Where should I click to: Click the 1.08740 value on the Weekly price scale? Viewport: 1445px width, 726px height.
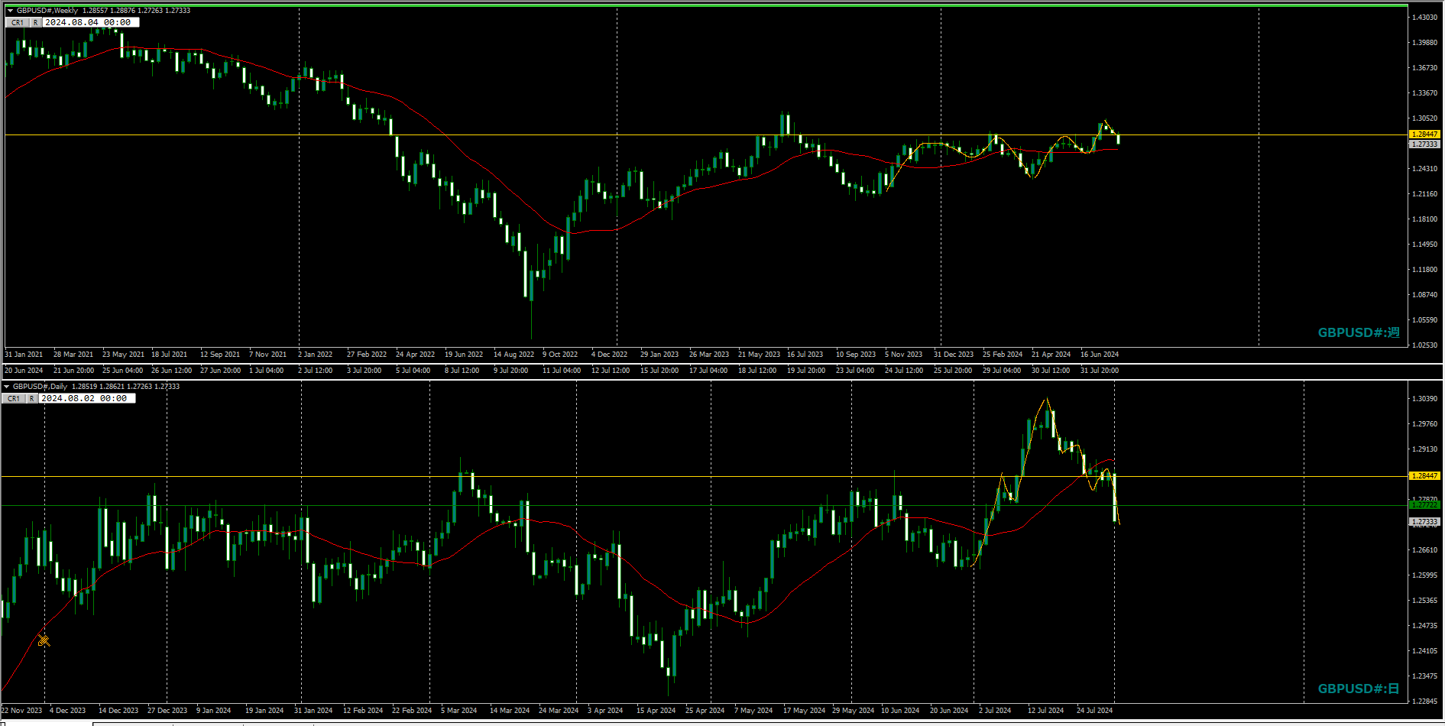point(1424,295)
